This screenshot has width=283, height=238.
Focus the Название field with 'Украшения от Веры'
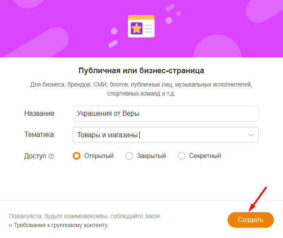pos(166,114)
